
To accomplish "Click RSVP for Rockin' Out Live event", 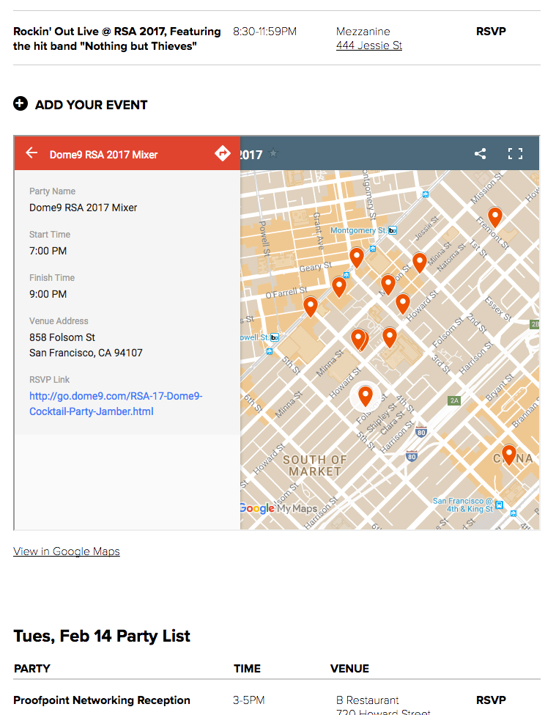I will 491,32.
